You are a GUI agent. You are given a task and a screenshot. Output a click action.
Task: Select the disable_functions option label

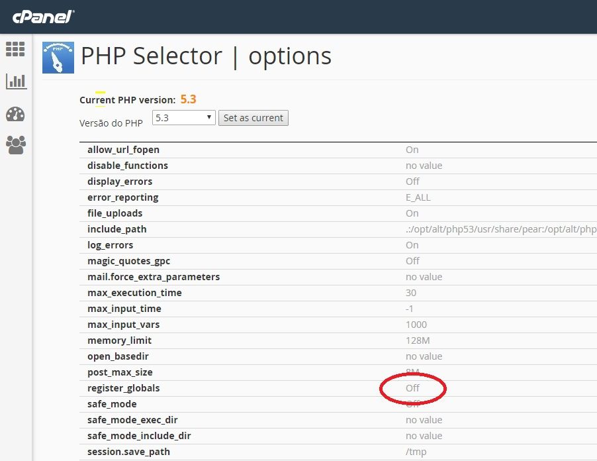(128, 166)
